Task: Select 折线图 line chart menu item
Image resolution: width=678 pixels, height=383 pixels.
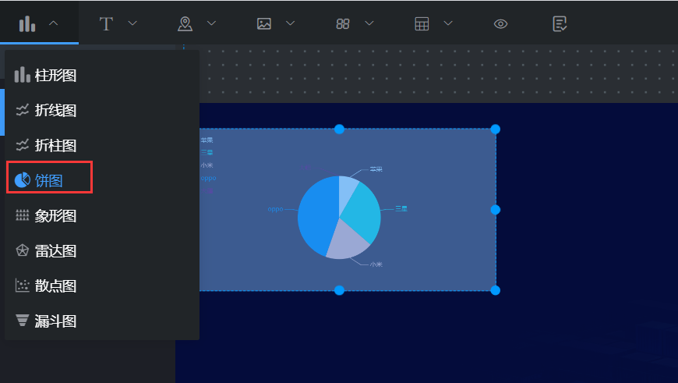Action: pos(102,110)
